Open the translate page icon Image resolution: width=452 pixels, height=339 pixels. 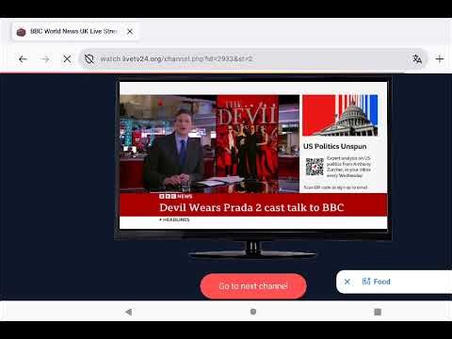[417, 59]
